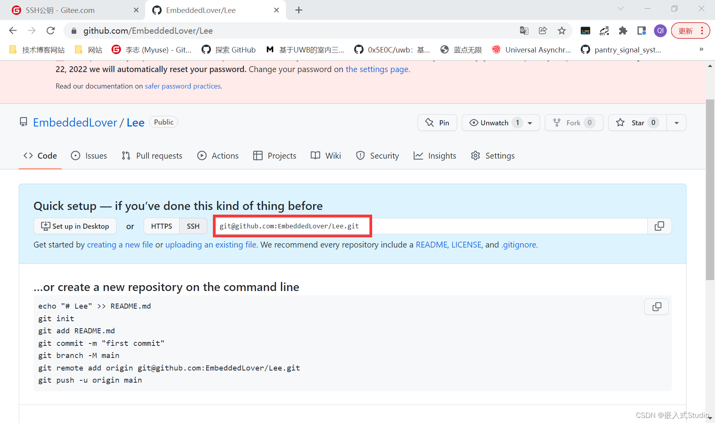Open the Projects tab
715x423 pixels.
275,155
